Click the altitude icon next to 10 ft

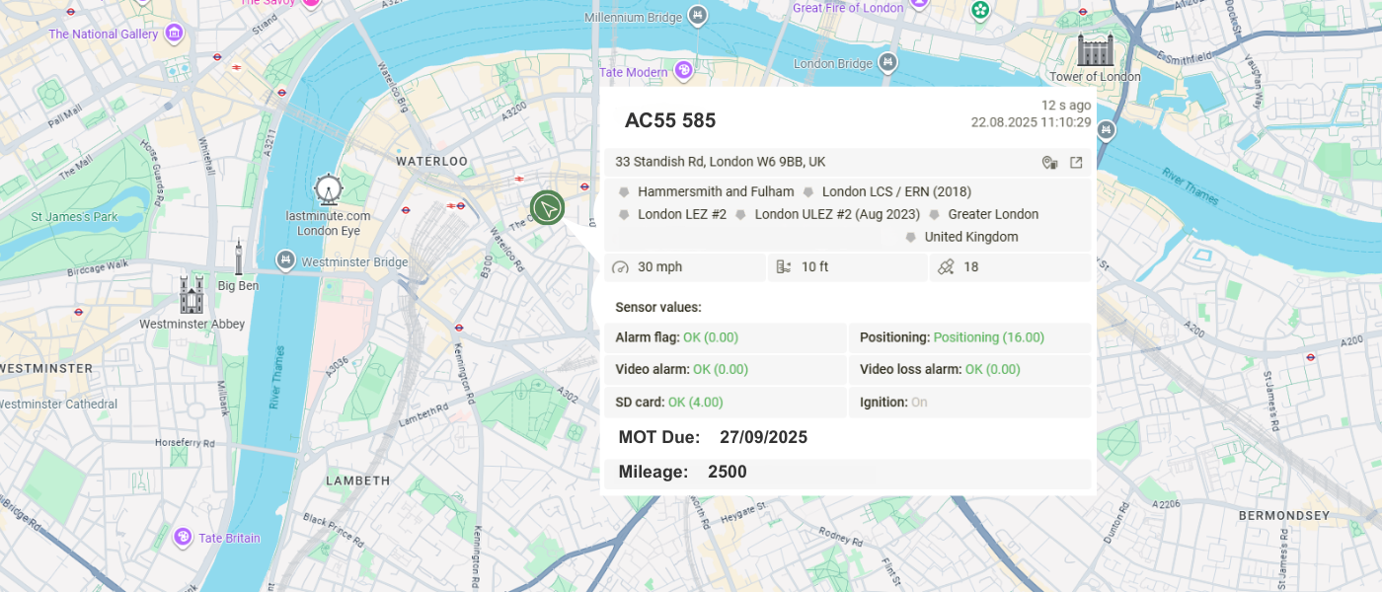[784, 267]
